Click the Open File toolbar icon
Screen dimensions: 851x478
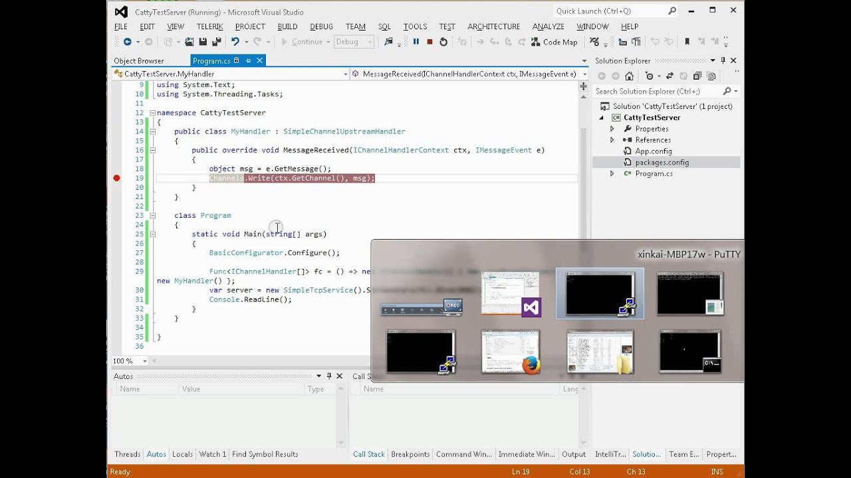coord(189,42)
